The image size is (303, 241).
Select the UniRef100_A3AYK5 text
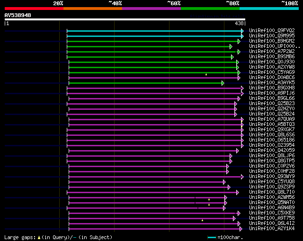[272, 83]
